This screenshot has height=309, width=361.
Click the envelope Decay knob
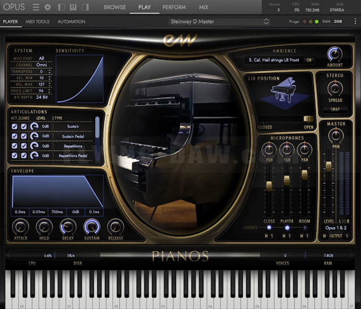point(68,227)
